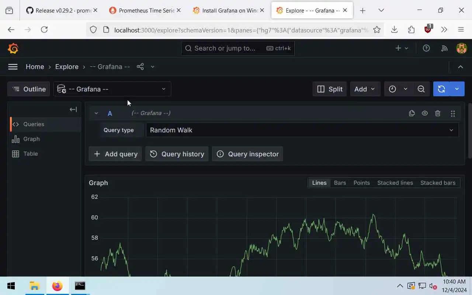Show hidden system tray icons
472x295 pixels.
tap(400, 286)
